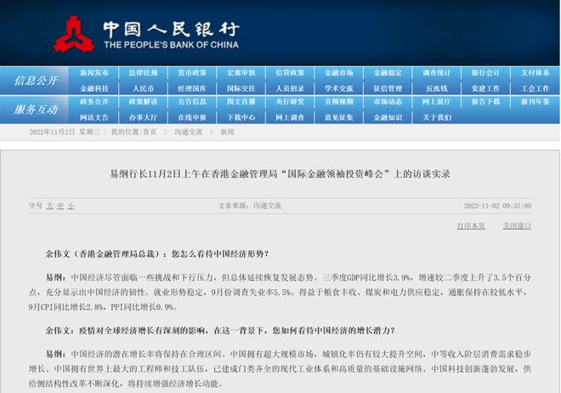Open 国际交往 navigation item
The image size is (561, 393).
(241, 88)
